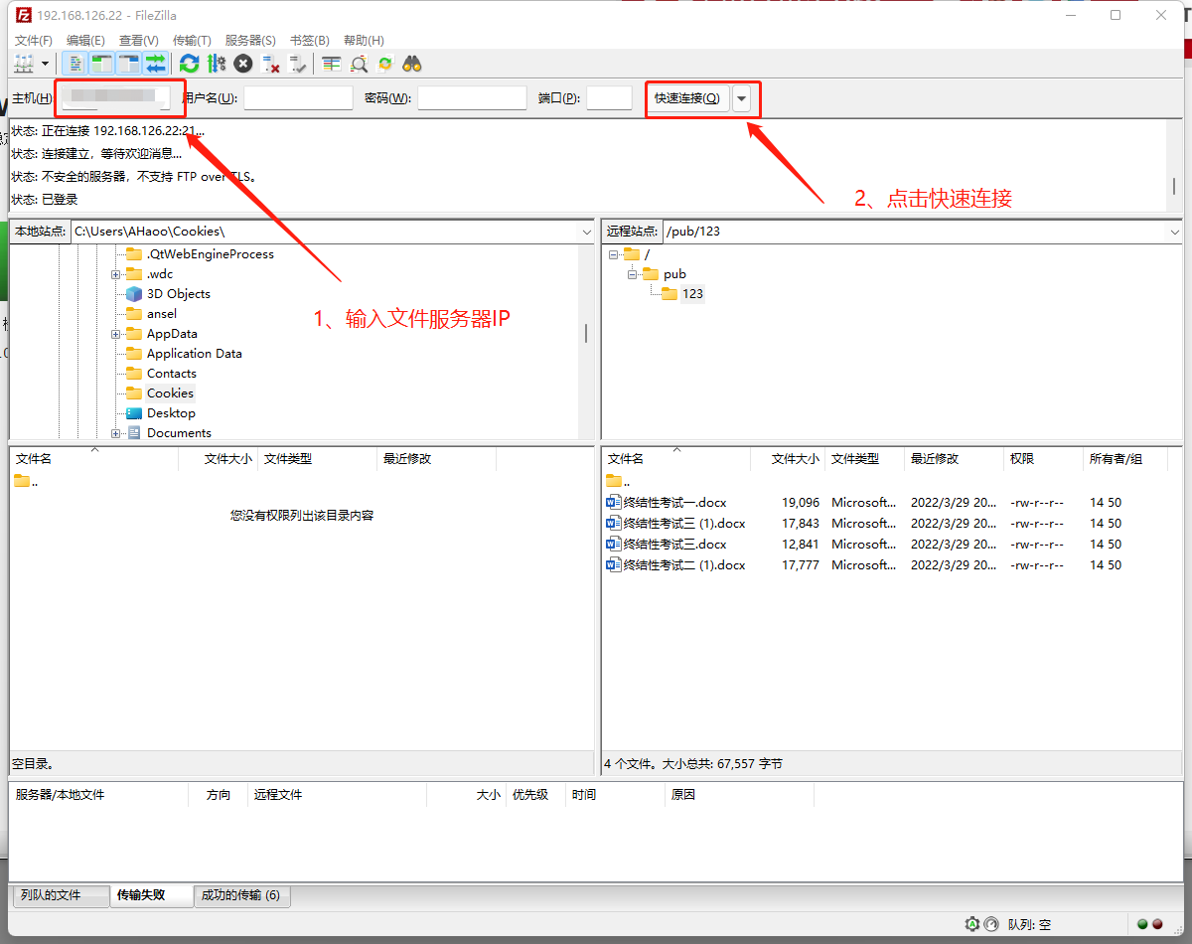Viewport: 1192px width, 944px height.
Task: Sort remote files by 最近修改 column
Action: (x=935, y=459)
